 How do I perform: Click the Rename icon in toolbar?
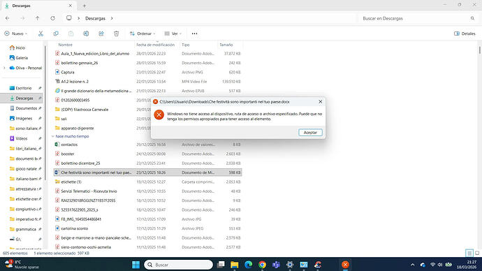pos(86,34)
